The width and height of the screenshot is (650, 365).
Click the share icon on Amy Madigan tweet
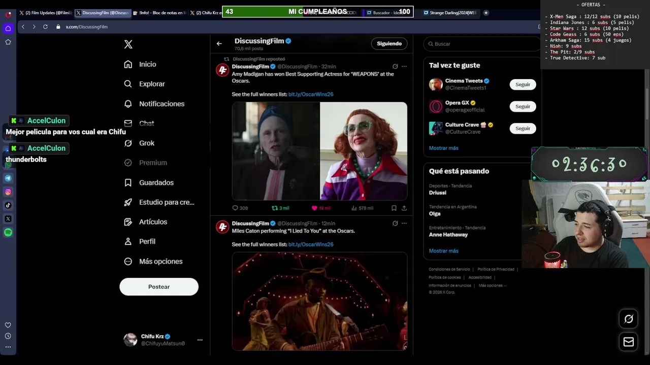pos(404,208)
